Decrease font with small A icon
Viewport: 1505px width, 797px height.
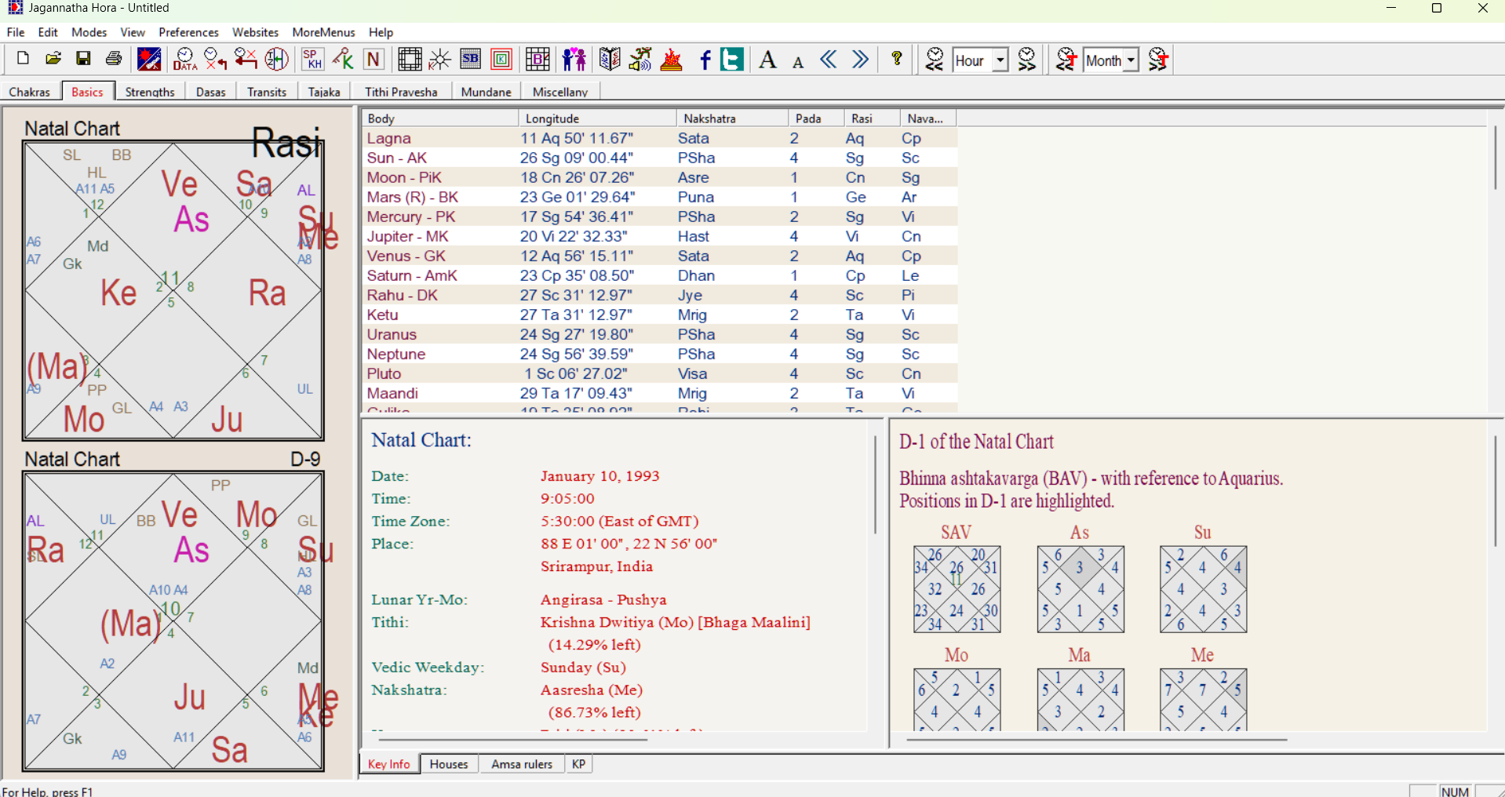point(798,61)
